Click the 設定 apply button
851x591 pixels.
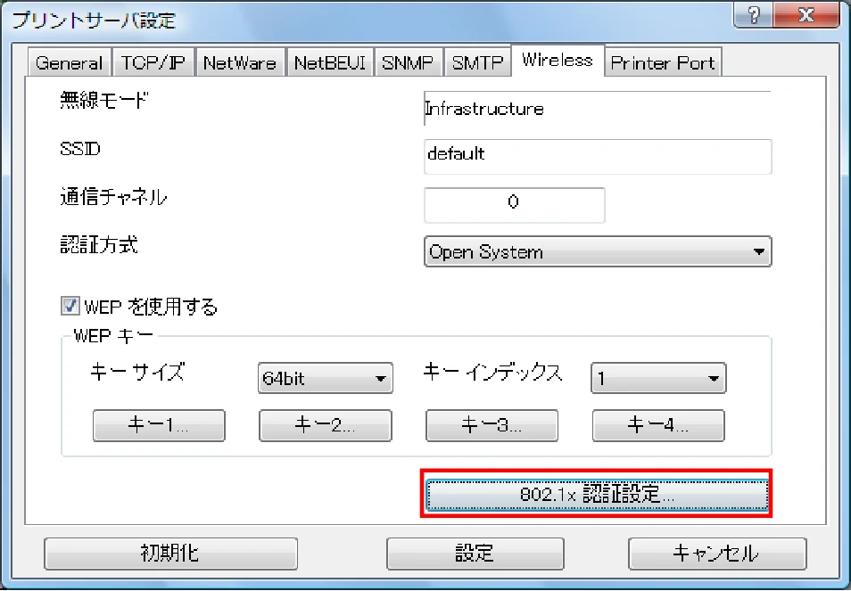[x=475, y=554]
